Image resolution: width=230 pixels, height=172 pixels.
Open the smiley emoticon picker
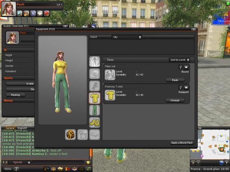click(x=88, y=162)
